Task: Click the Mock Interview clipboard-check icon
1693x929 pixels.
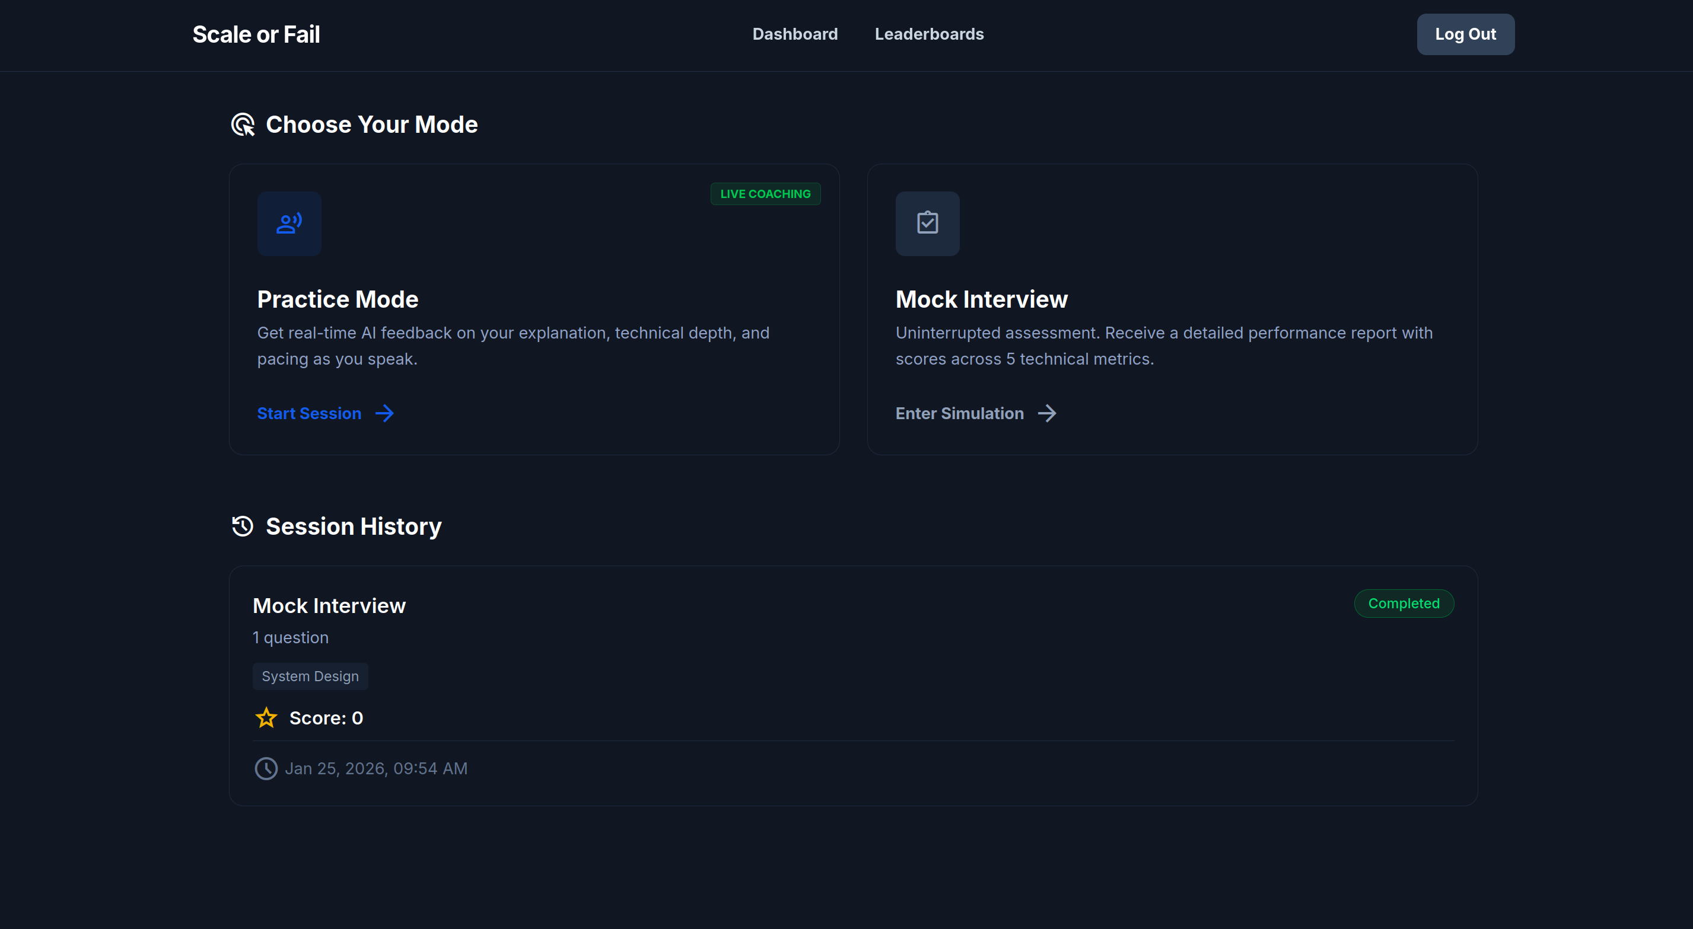Action: point(927,224)
